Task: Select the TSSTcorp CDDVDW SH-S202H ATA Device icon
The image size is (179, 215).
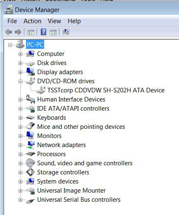Action: coord(41,90)
